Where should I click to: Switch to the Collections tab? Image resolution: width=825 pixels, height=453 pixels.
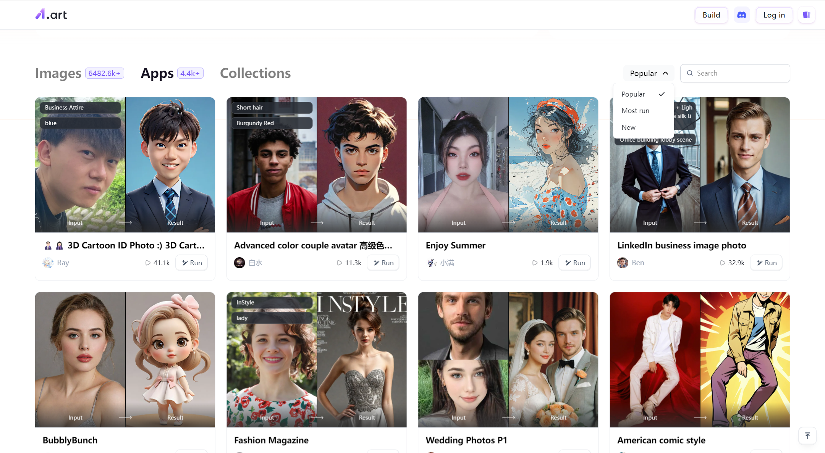click(255, 73)
